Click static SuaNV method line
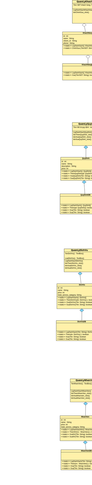 [x=76, y=437]
